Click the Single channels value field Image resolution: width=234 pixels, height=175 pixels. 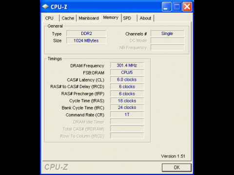(168, 34)
